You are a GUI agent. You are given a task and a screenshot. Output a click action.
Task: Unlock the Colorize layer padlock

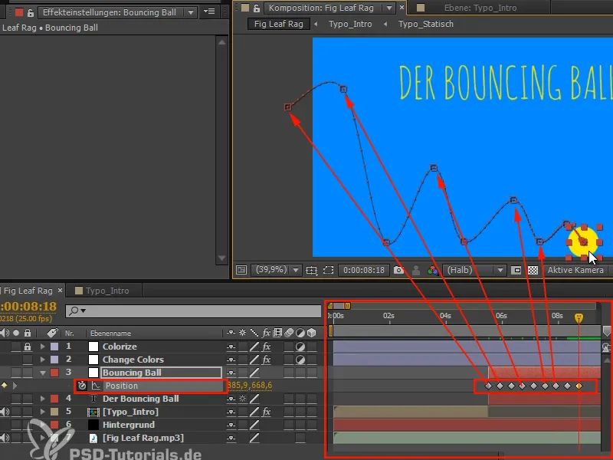coord(28,347)
